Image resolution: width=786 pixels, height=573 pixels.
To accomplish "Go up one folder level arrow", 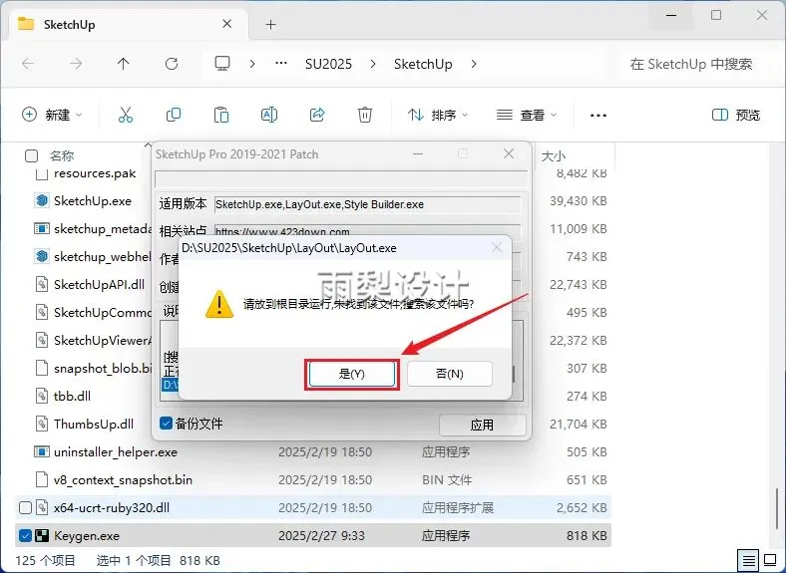I will pos(124,64).
